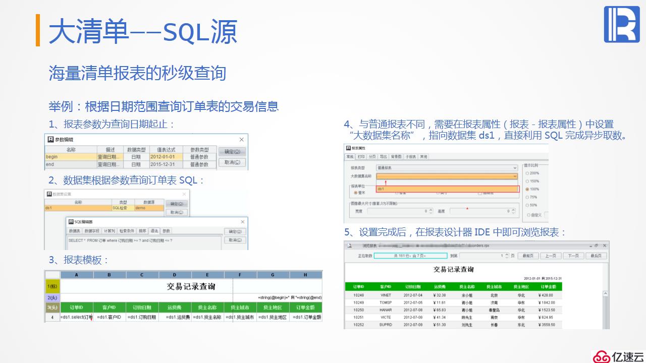Screen dimensions: 646x363
Task: Close the 参数编辑 dialog
Action: (x=241, y=139)
